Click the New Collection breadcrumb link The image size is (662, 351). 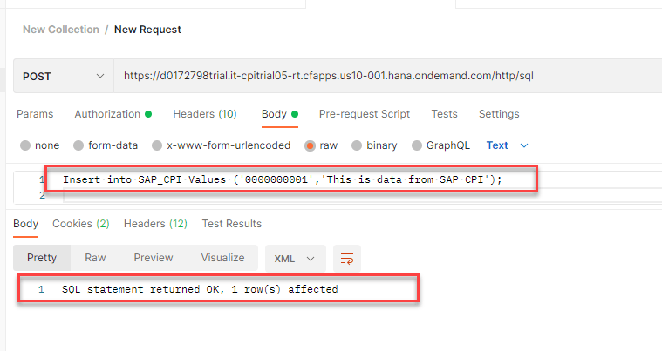(x=61, y=30)
